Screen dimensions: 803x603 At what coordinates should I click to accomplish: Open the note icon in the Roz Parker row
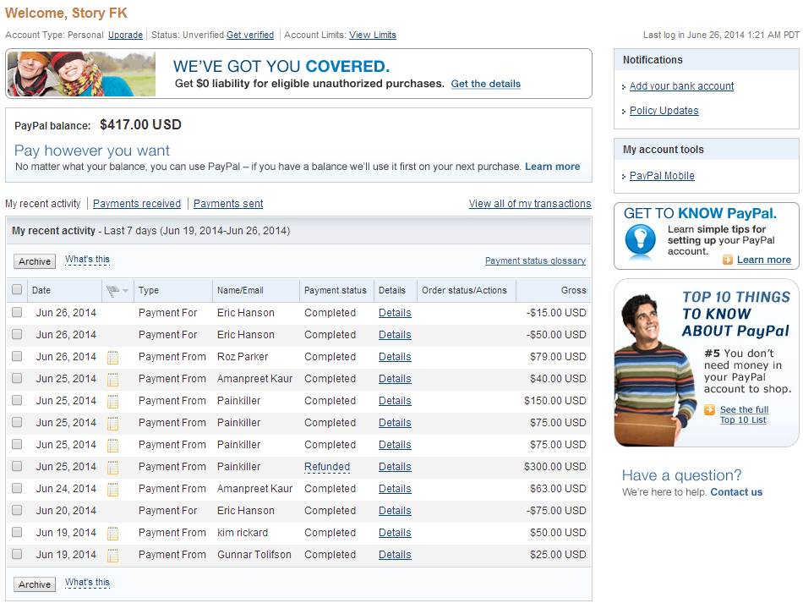tap(112, 357)
